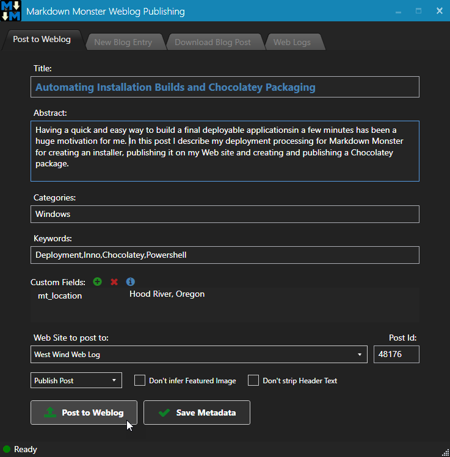
Task: Enable Don't strip Header Text checkbox
Action: [x=253, y=380]
